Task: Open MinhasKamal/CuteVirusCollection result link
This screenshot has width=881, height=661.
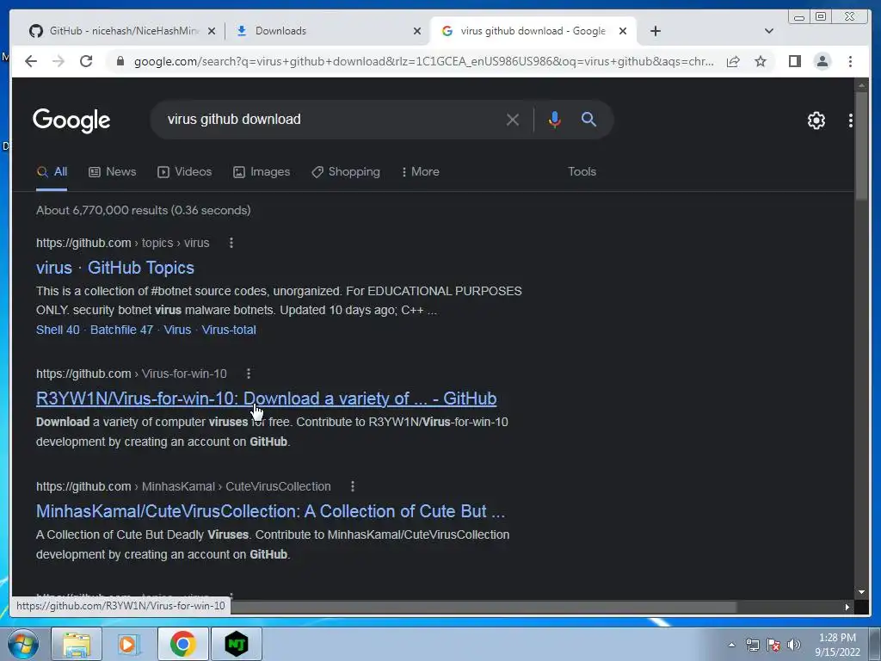Action: click(271, 511)
